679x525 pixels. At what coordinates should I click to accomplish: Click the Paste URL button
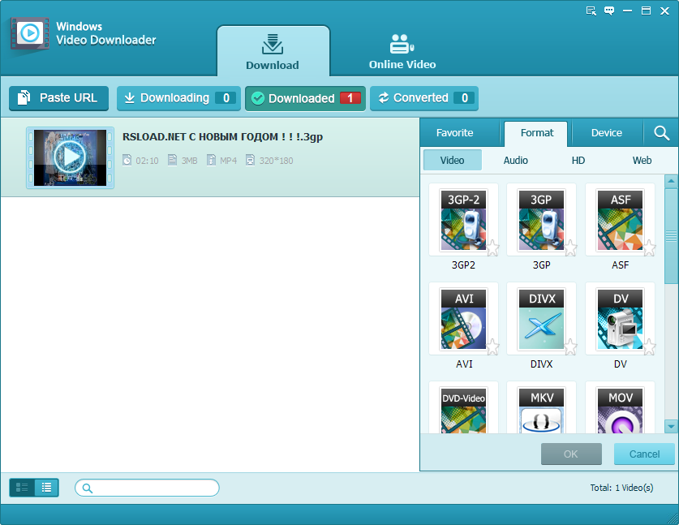[58, 98]
